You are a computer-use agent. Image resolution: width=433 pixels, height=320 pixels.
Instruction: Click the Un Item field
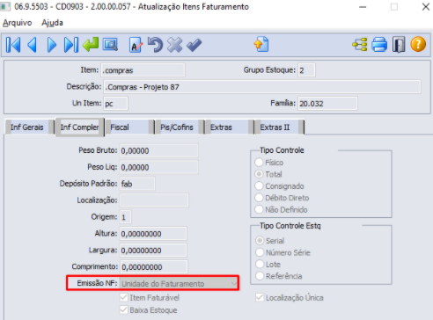click(115, 104)
